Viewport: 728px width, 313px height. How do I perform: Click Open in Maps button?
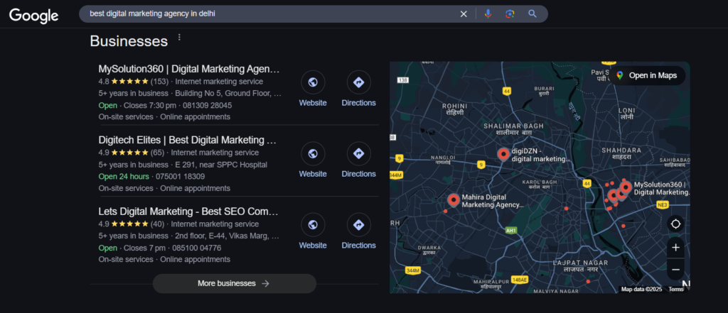[647, 75]
